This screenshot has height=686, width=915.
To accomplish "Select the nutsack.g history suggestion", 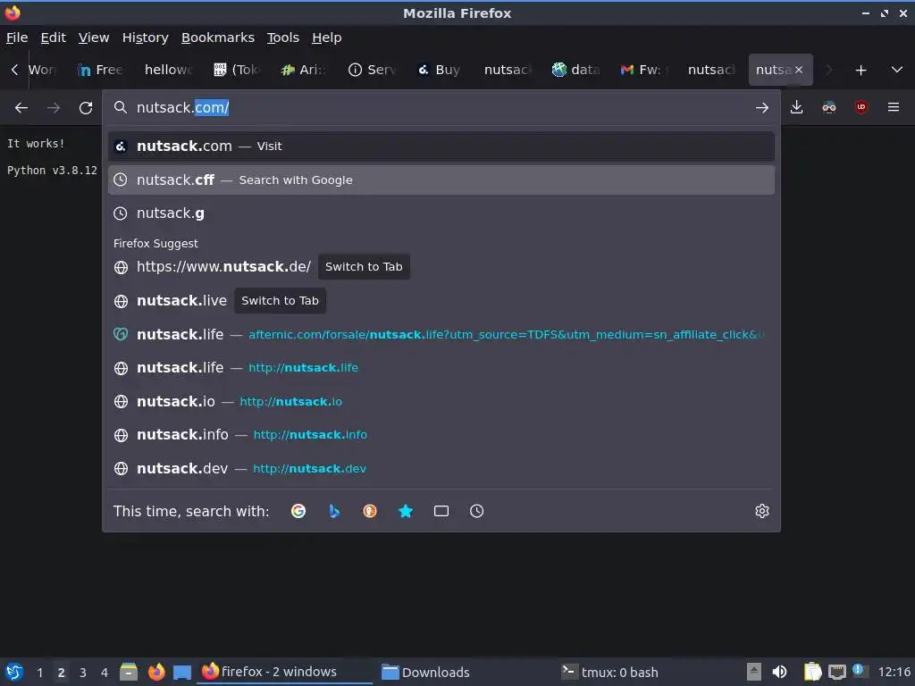I will [441, 213].
